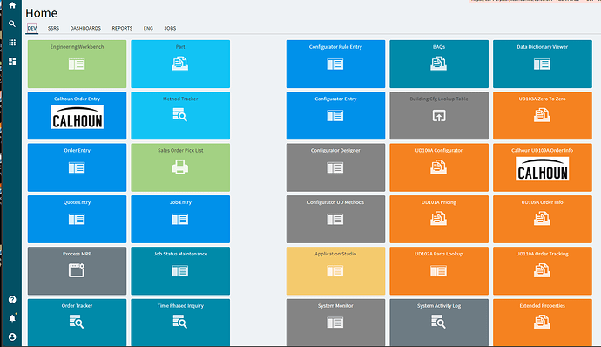Screen dimensions: 601x347
Task: Open the Engineering Workbench tile
Action: pyautogui.click(x=77, y=65)
